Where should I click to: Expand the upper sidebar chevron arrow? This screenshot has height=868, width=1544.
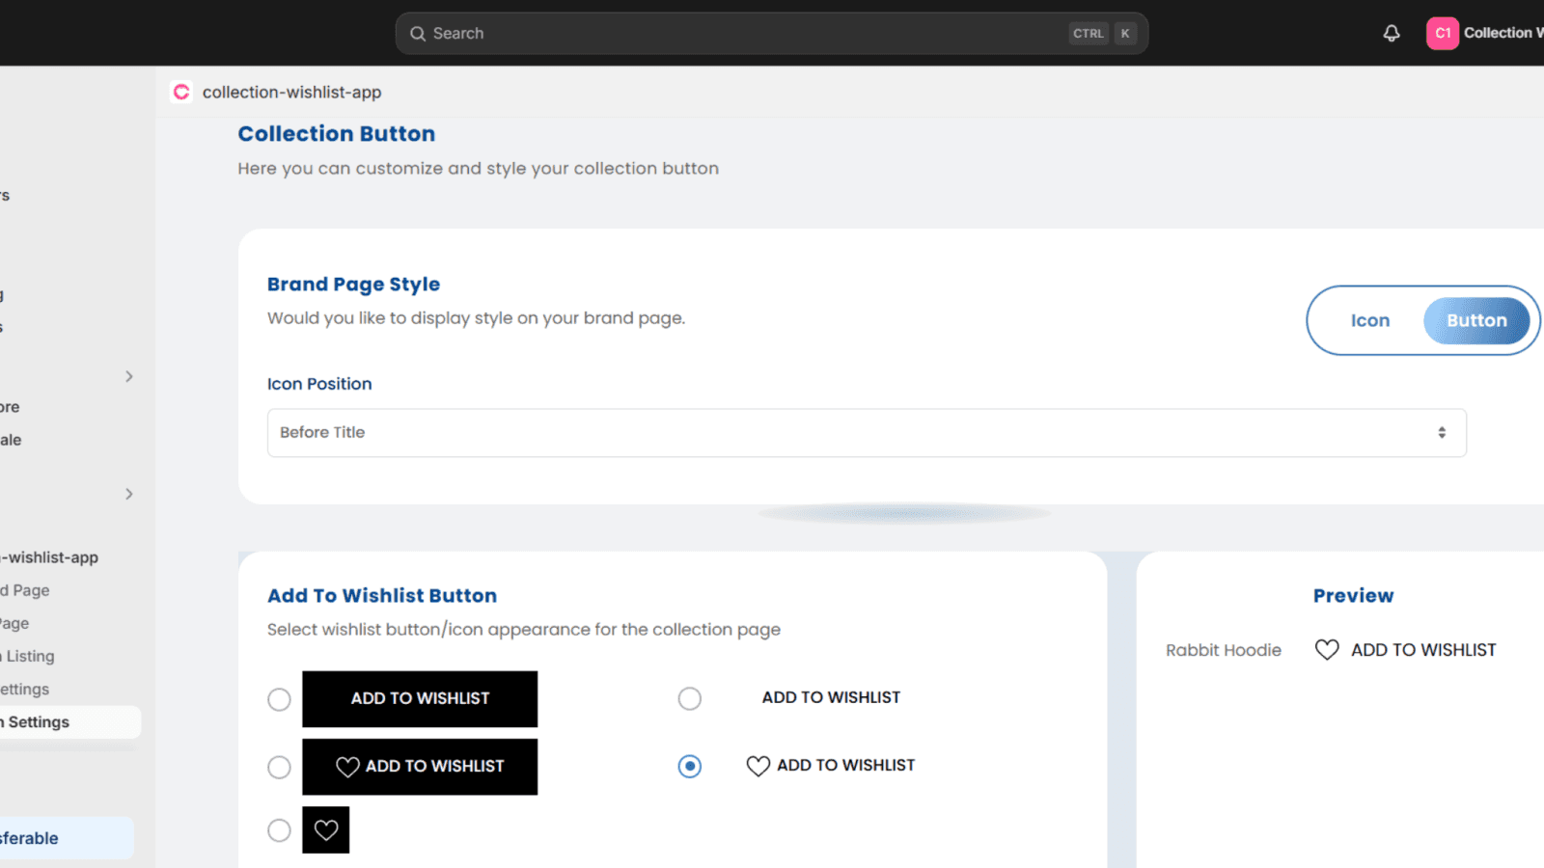click(128, 376)
